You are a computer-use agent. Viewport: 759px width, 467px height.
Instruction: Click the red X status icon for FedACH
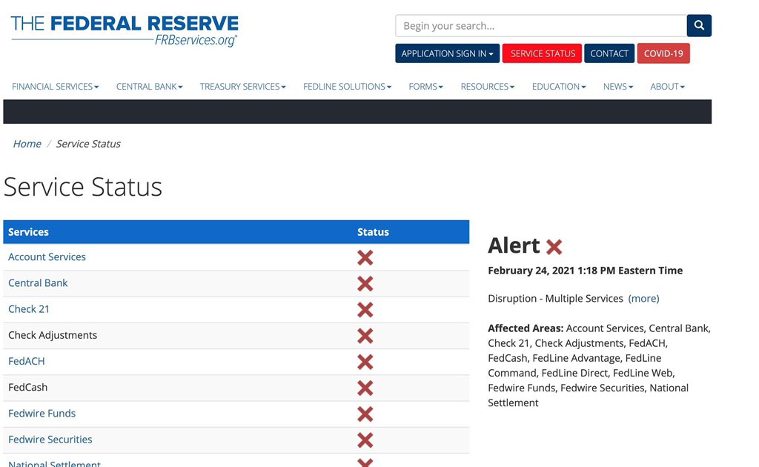pyautogui.click(x=365, y=362)
